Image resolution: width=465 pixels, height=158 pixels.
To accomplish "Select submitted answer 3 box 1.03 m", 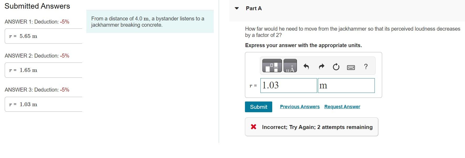I will pyautogui.click(x=44, y=104).
